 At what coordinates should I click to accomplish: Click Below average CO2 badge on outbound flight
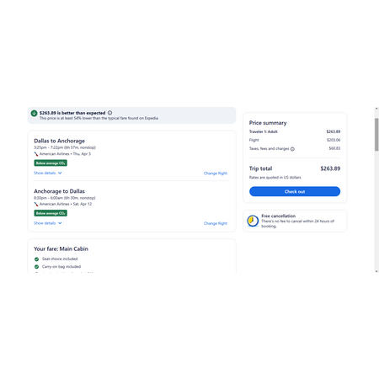coord(51,163)
